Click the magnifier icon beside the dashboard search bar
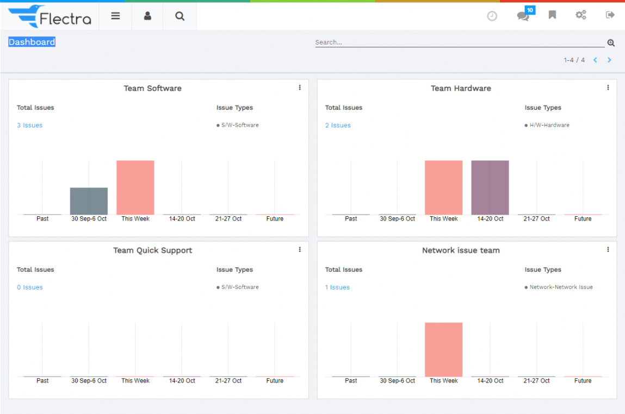The height and width of the screenshot is (414, 625). [x=611, y=42]
